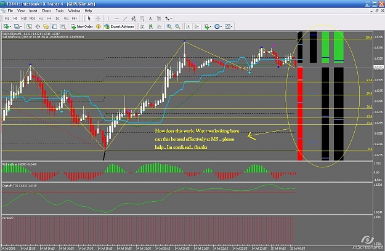Toggle the Terminal panel
Screen dimensions: 385x251
pyautogui.click(x=54, y=26)
